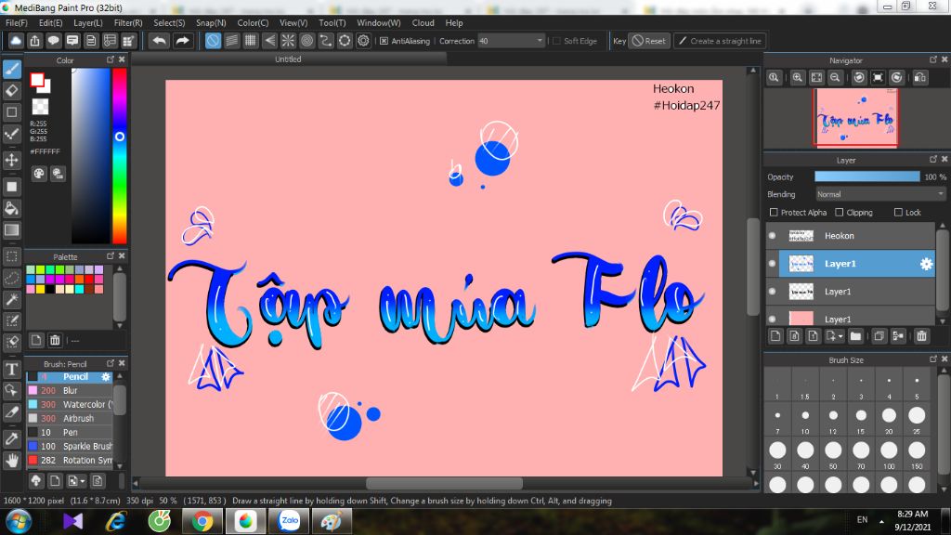
Task: Toggle the AntiAliasing checkbox
Action: tap(384, 41)
